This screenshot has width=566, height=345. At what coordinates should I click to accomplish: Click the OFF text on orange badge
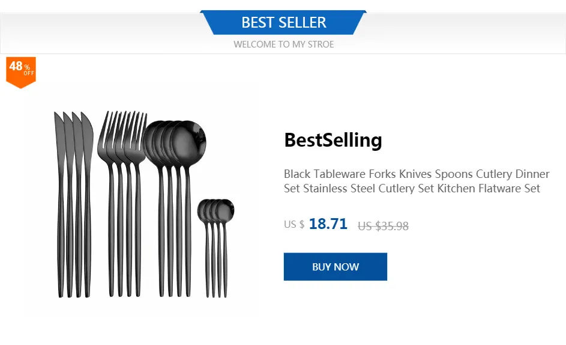click(29, 73)
